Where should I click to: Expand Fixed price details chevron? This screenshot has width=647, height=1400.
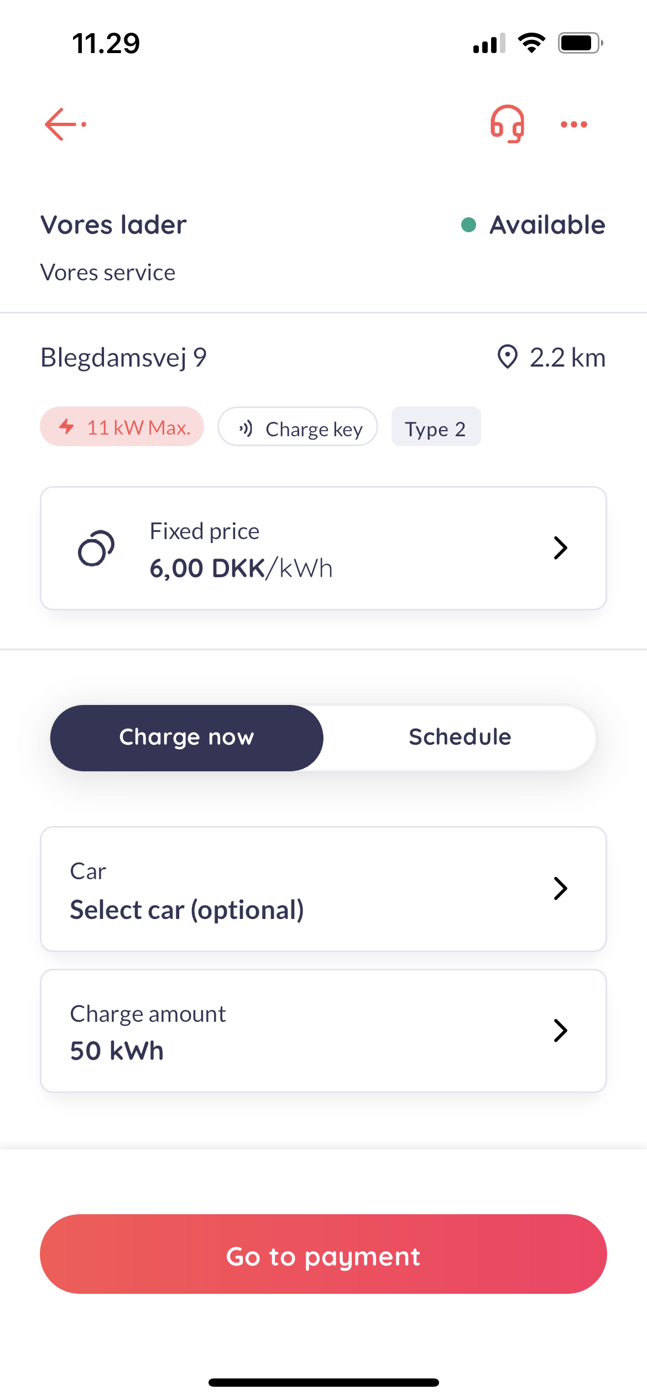point(560,548)
